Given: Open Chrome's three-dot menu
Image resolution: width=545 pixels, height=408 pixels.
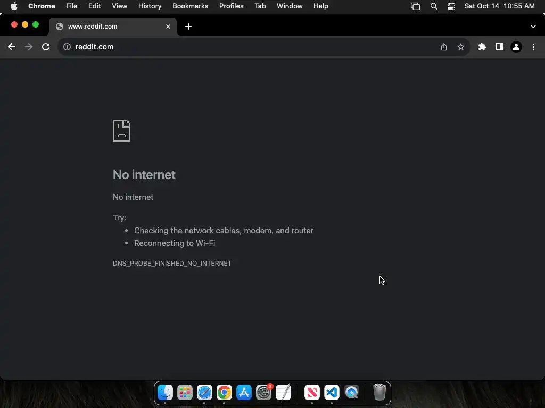Looking at the screenshot, I should (x=533, y=47).
